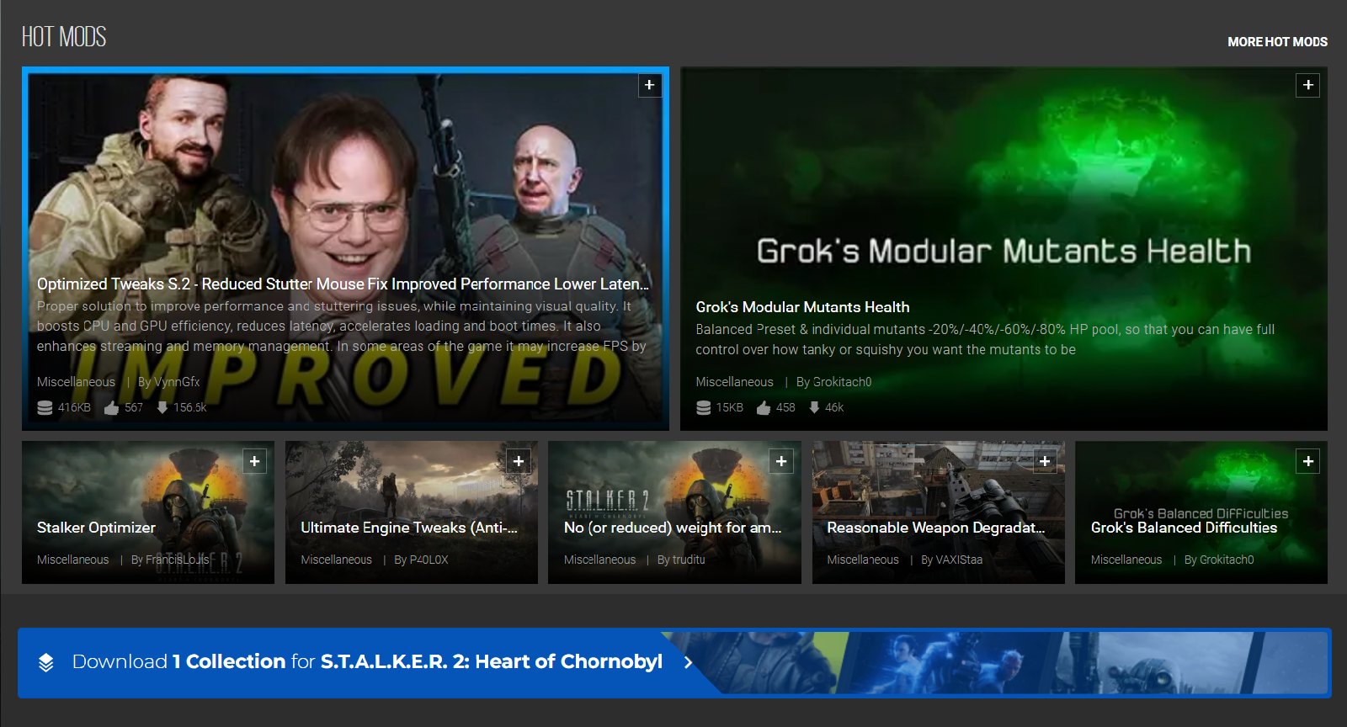
Task: Open Miscellaneous category on Stalker Optimizer card
Action: (x=72, y=560)
